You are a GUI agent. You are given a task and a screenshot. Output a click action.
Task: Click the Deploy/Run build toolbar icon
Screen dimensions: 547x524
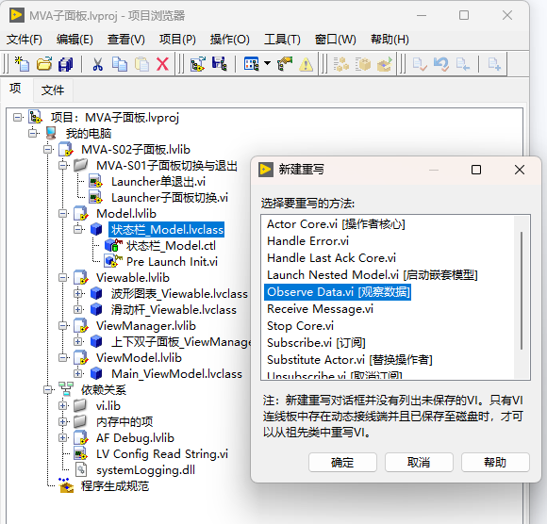pos(385,64)
